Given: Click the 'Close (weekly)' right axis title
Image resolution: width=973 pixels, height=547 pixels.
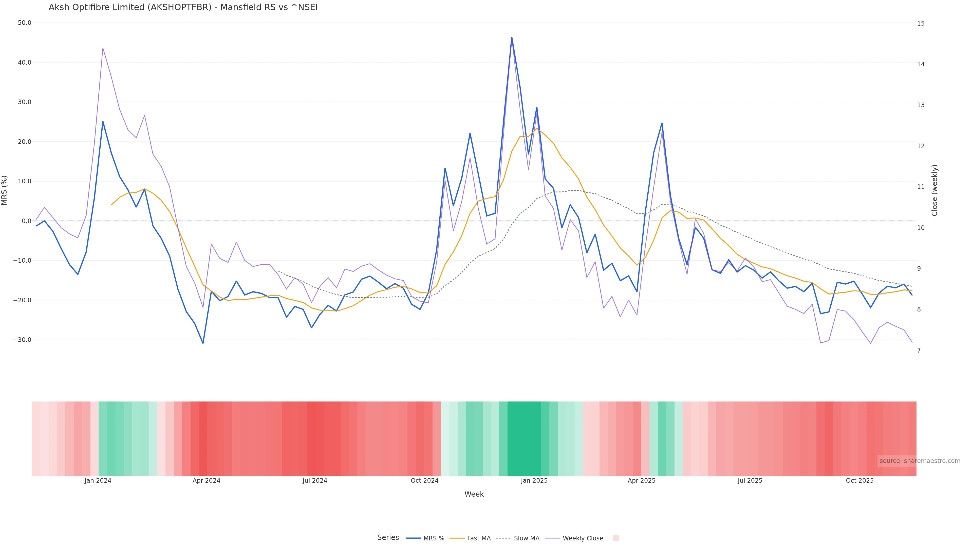Looking at the screenshot, I should coord(934,190).
